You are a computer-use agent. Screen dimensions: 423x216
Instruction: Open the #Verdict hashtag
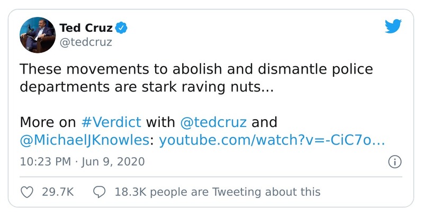click(111, 122)
